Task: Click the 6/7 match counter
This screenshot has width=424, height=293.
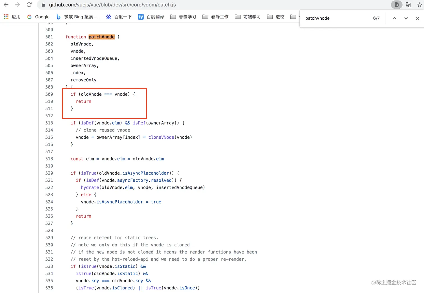Action: pos(376,18)
